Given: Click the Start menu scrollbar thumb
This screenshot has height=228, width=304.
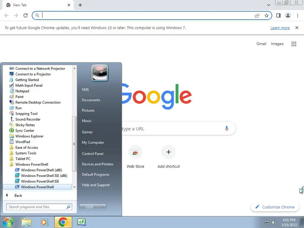Looking at the screenshot, I should pos(74,144).
